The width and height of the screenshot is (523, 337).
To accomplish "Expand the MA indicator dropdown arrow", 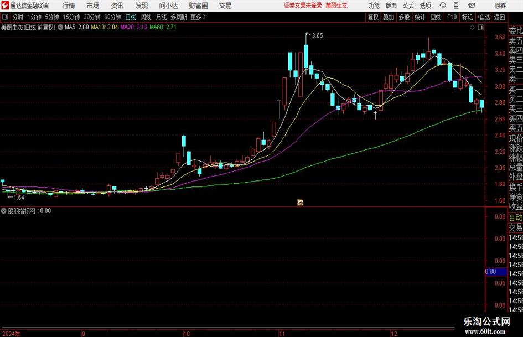I will coord(60,27).
